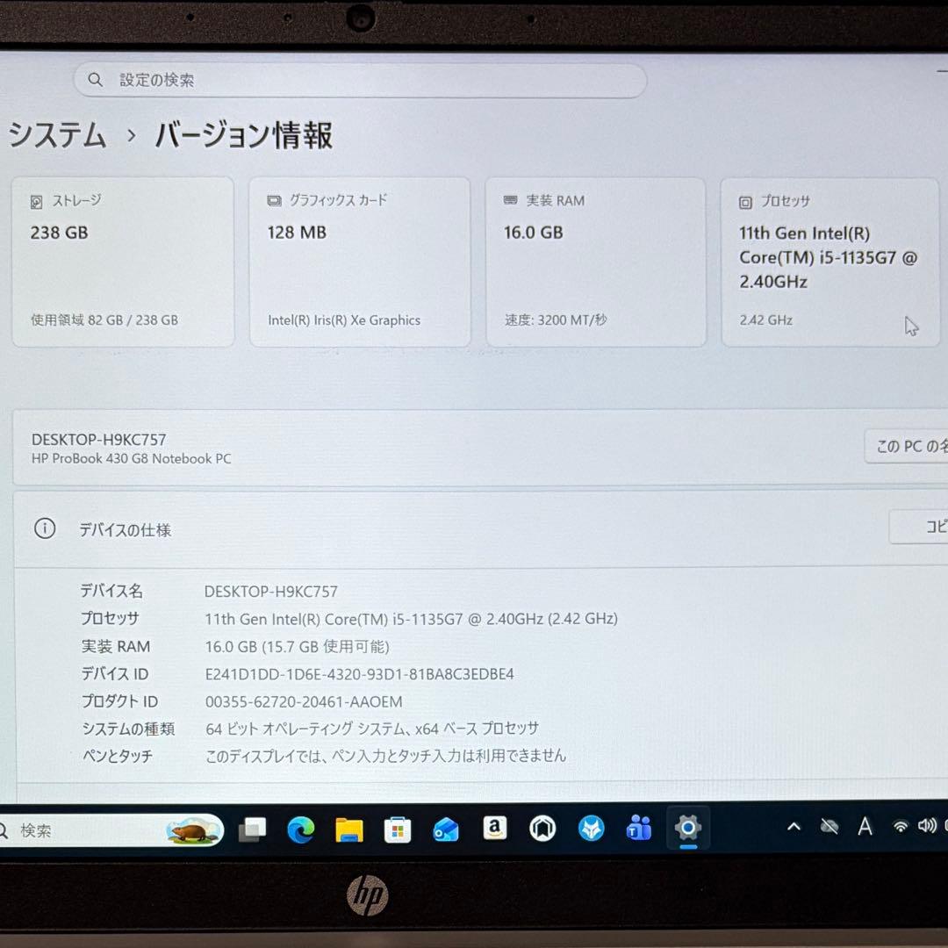Open Task View from taskbar
Image resolution: width=948 pixels, height=948 pixels.
253,829
